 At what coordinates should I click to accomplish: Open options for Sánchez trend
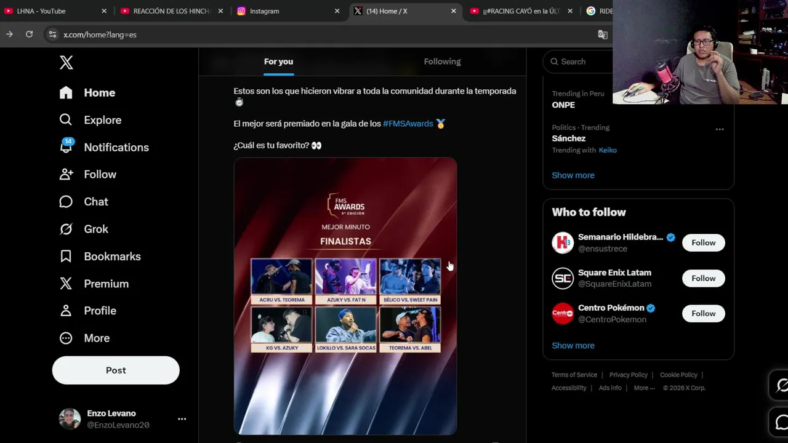click(720, 129)
